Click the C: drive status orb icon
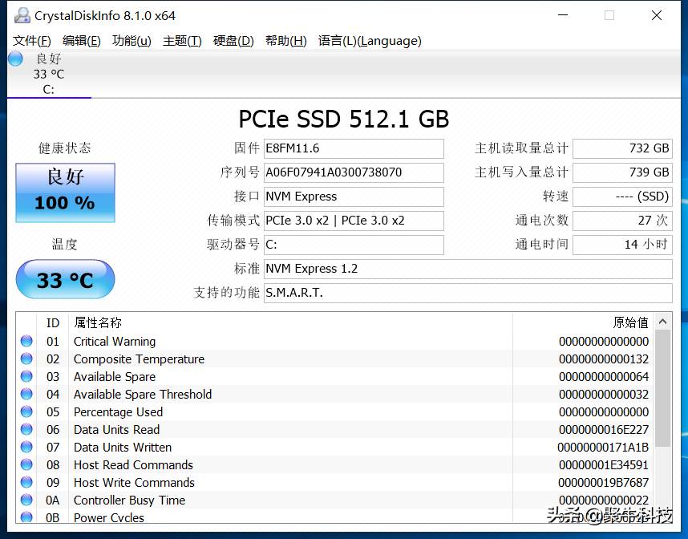Screen dimensions: 688x539 coord(15,59)
